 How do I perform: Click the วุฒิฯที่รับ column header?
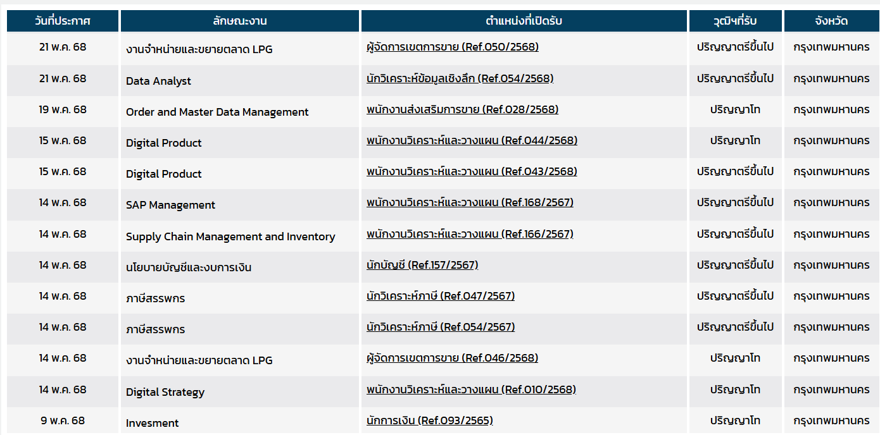(x=736, y=21)
